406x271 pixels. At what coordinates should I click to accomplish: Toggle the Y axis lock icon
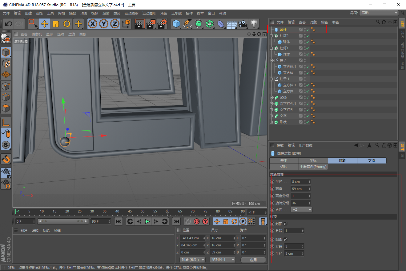[104, 24]
